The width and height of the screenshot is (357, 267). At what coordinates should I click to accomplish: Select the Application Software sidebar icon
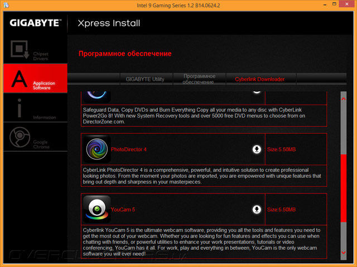[20, 78]
